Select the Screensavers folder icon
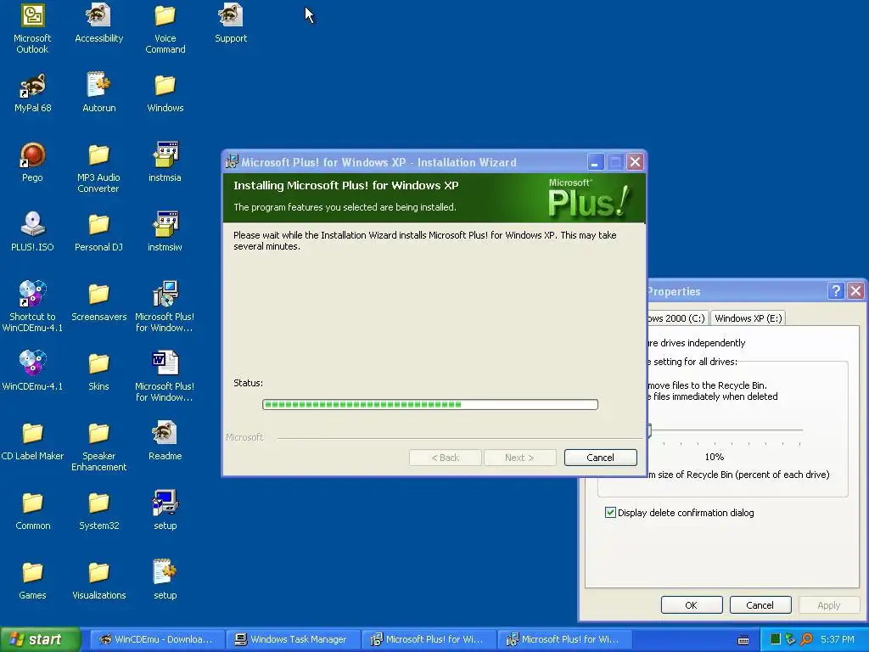The image size is (869, 652). pyautogui.click(x=98, y=302)
